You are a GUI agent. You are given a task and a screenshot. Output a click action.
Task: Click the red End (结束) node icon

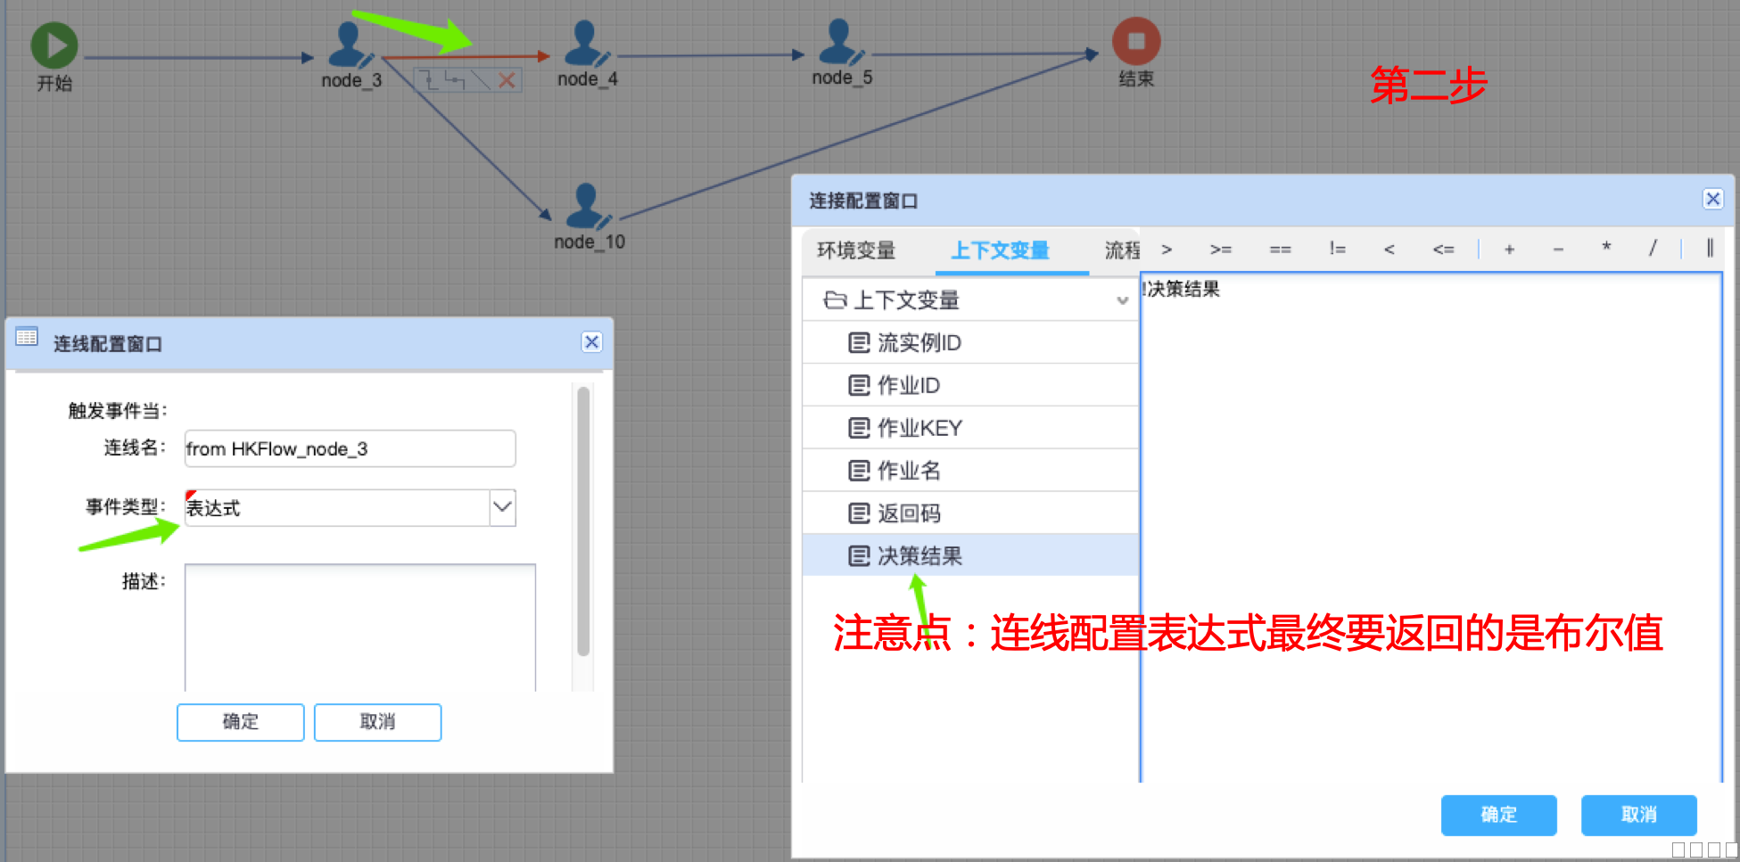[x=1135, y=41]
